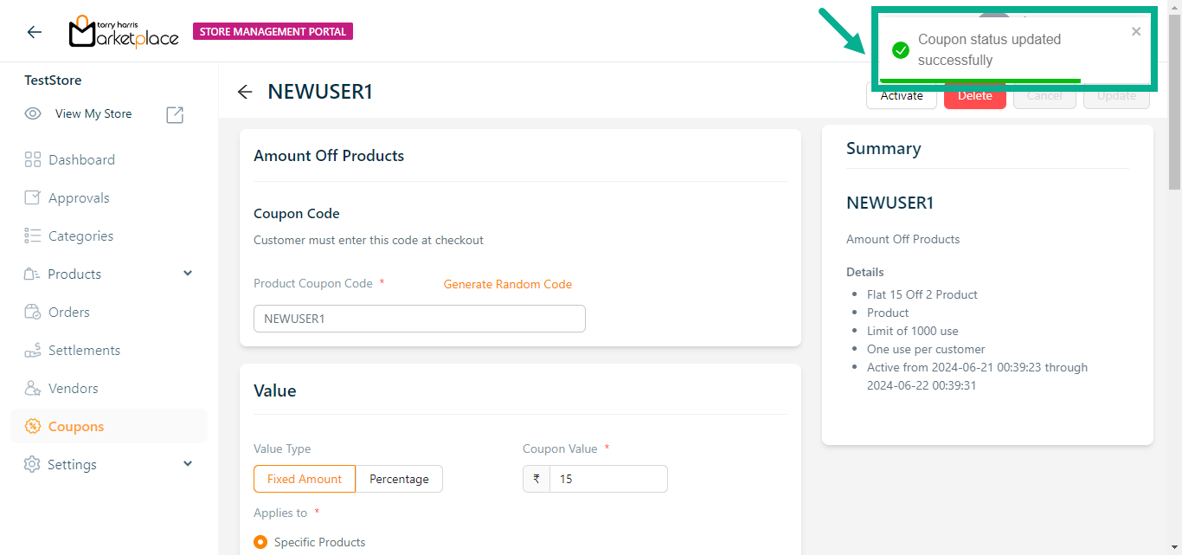Click the Product Coupon Code input field
This screenshot has width=1182, height=555.
tap(419, 319)
